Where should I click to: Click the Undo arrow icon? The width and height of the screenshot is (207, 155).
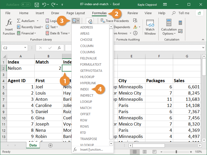44,5
